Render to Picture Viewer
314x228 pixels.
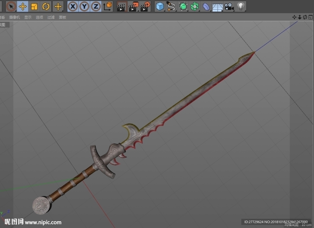(133, 6)
